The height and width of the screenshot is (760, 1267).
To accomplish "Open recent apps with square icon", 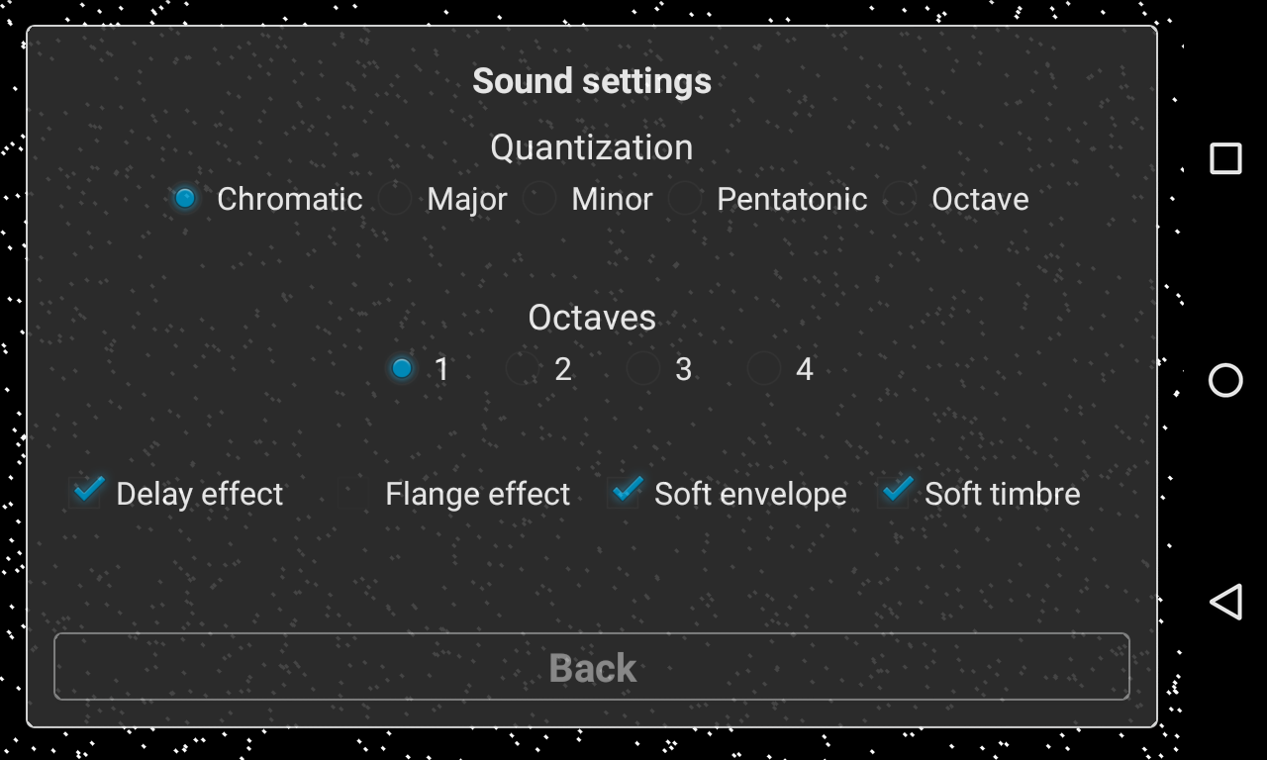I will [1225, 159].
